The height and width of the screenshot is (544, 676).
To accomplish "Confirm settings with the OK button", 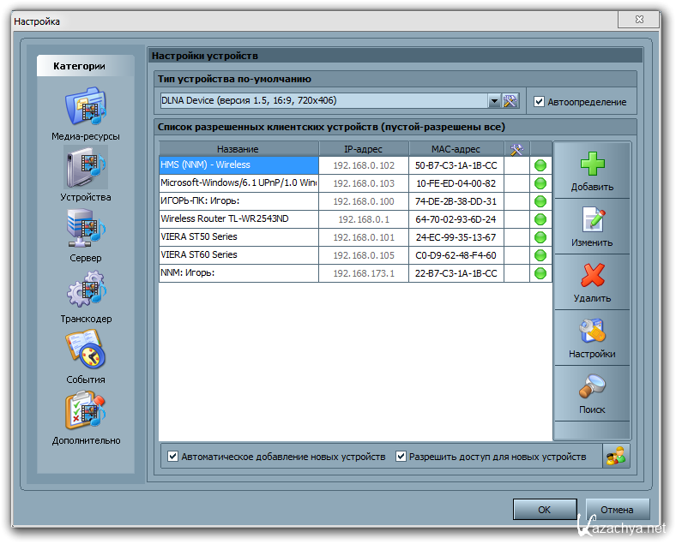I will click(x=545, y=509).
